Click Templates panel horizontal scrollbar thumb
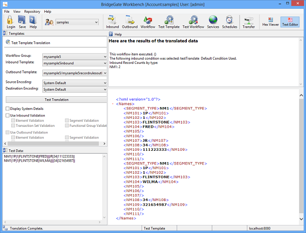This screenshot has width=306, height=233. pos(53,143)
